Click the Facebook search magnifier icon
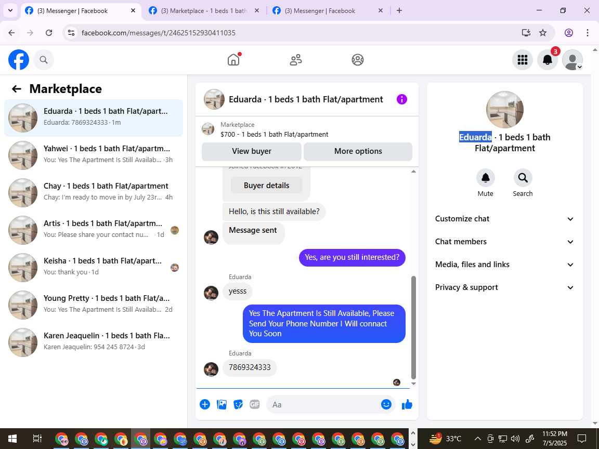 click(x=44, y=60)
